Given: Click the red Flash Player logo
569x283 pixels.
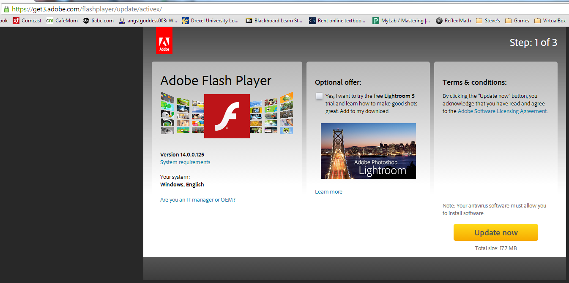Looking at the screenshot, I should (227, 116).
